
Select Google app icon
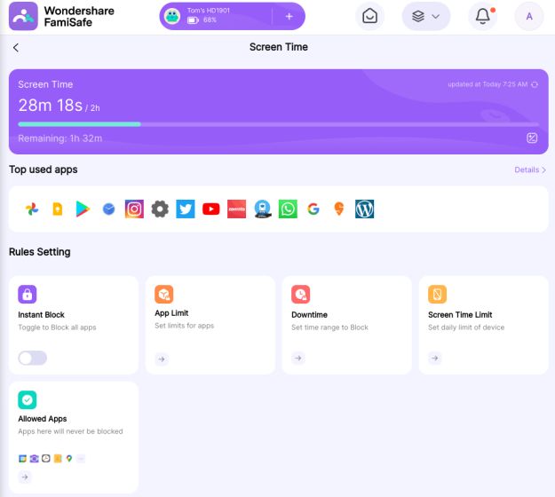(313, 209)
